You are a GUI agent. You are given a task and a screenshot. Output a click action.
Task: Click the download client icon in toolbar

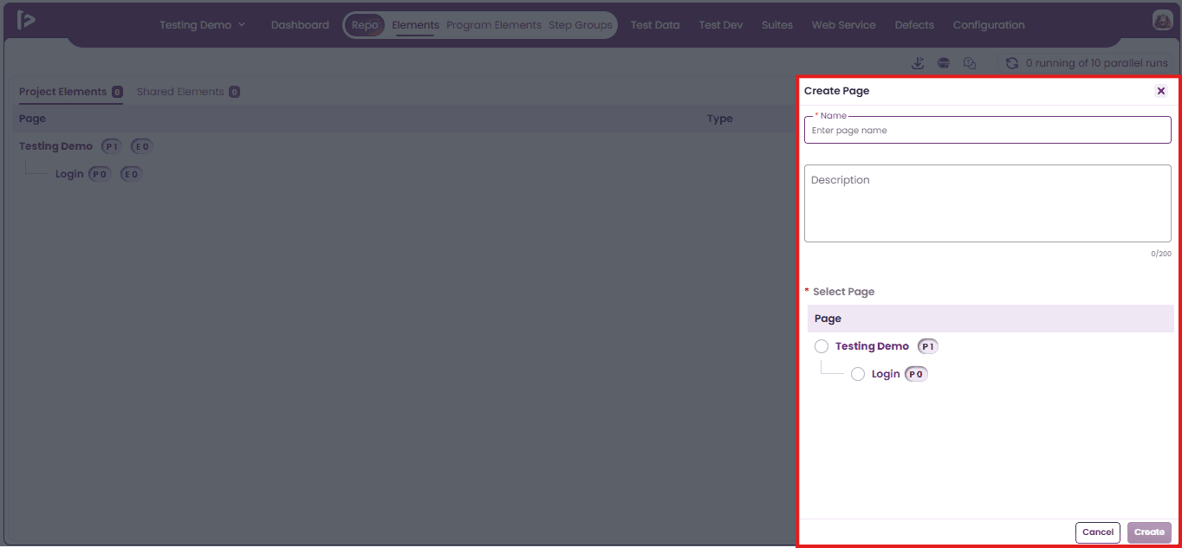tap(918, 63)
